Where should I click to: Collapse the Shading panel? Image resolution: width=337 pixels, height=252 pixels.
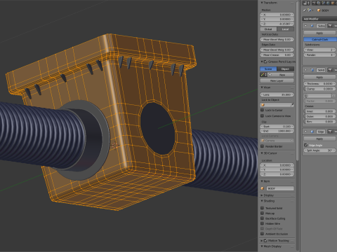tap(262, 201)
